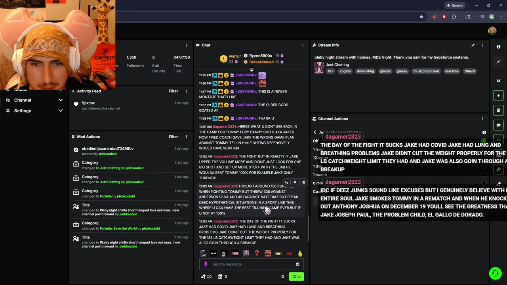Click the trihard stream tag
Viewport: 507px width, 285px height.
coord(470,71)
